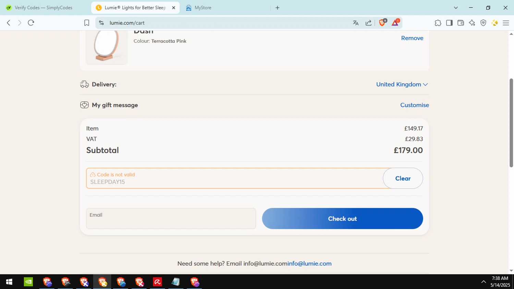Clear the invalid promo code

(x=403, y=178)
